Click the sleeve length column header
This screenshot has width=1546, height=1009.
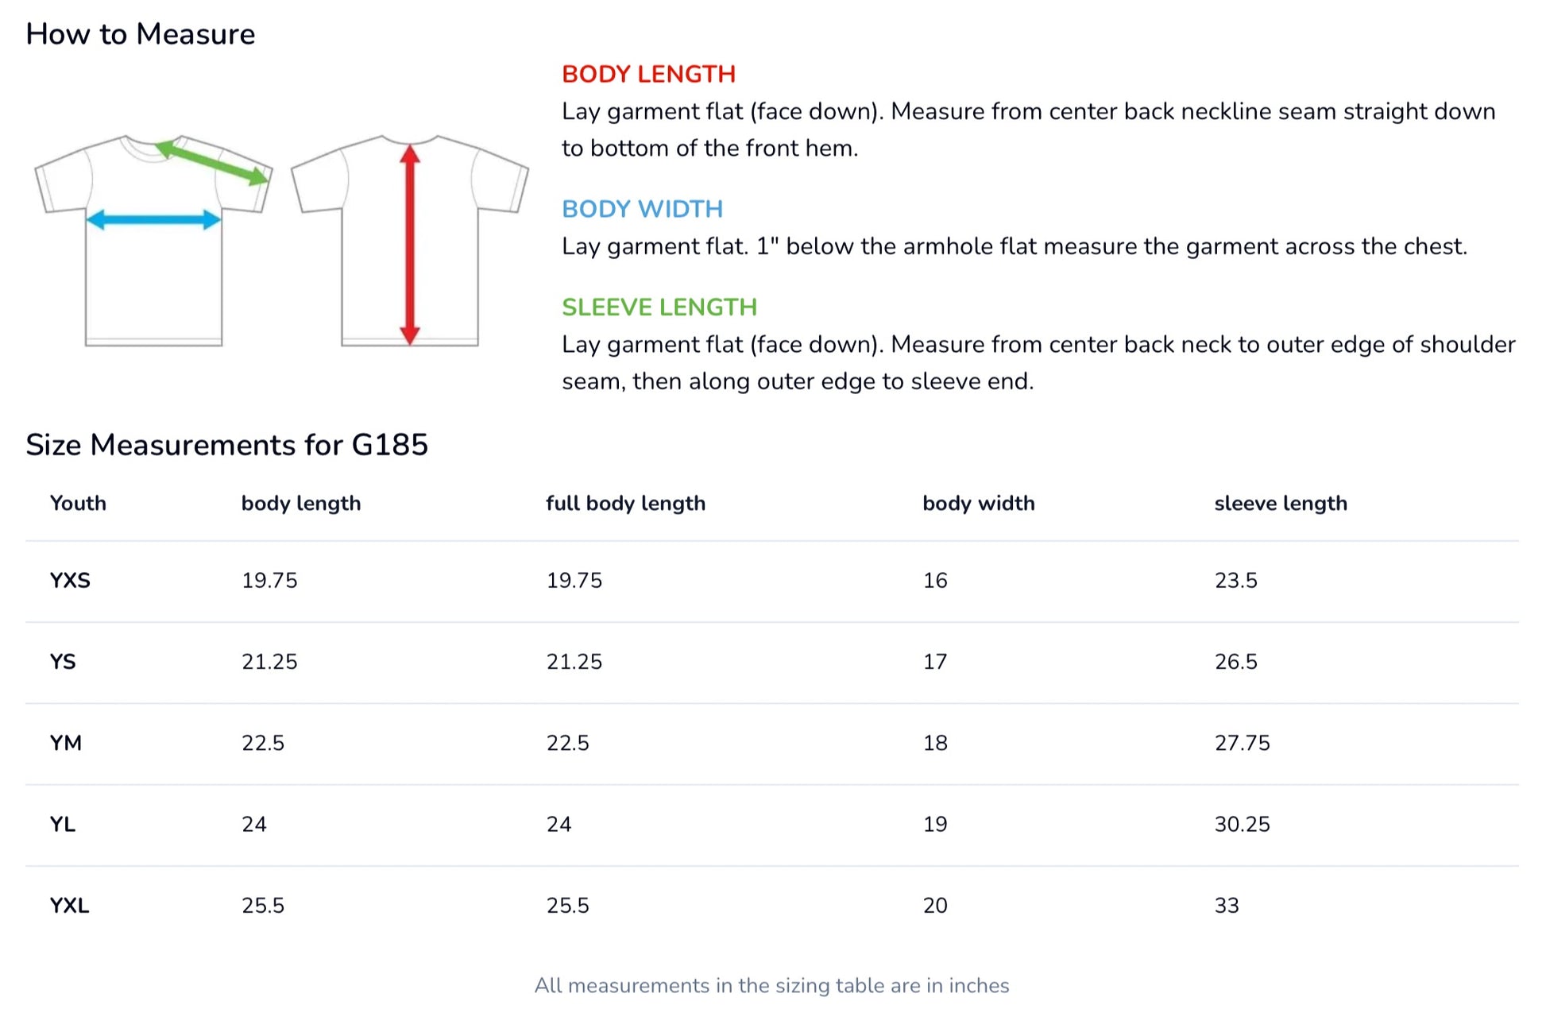tap(1280, 503)
